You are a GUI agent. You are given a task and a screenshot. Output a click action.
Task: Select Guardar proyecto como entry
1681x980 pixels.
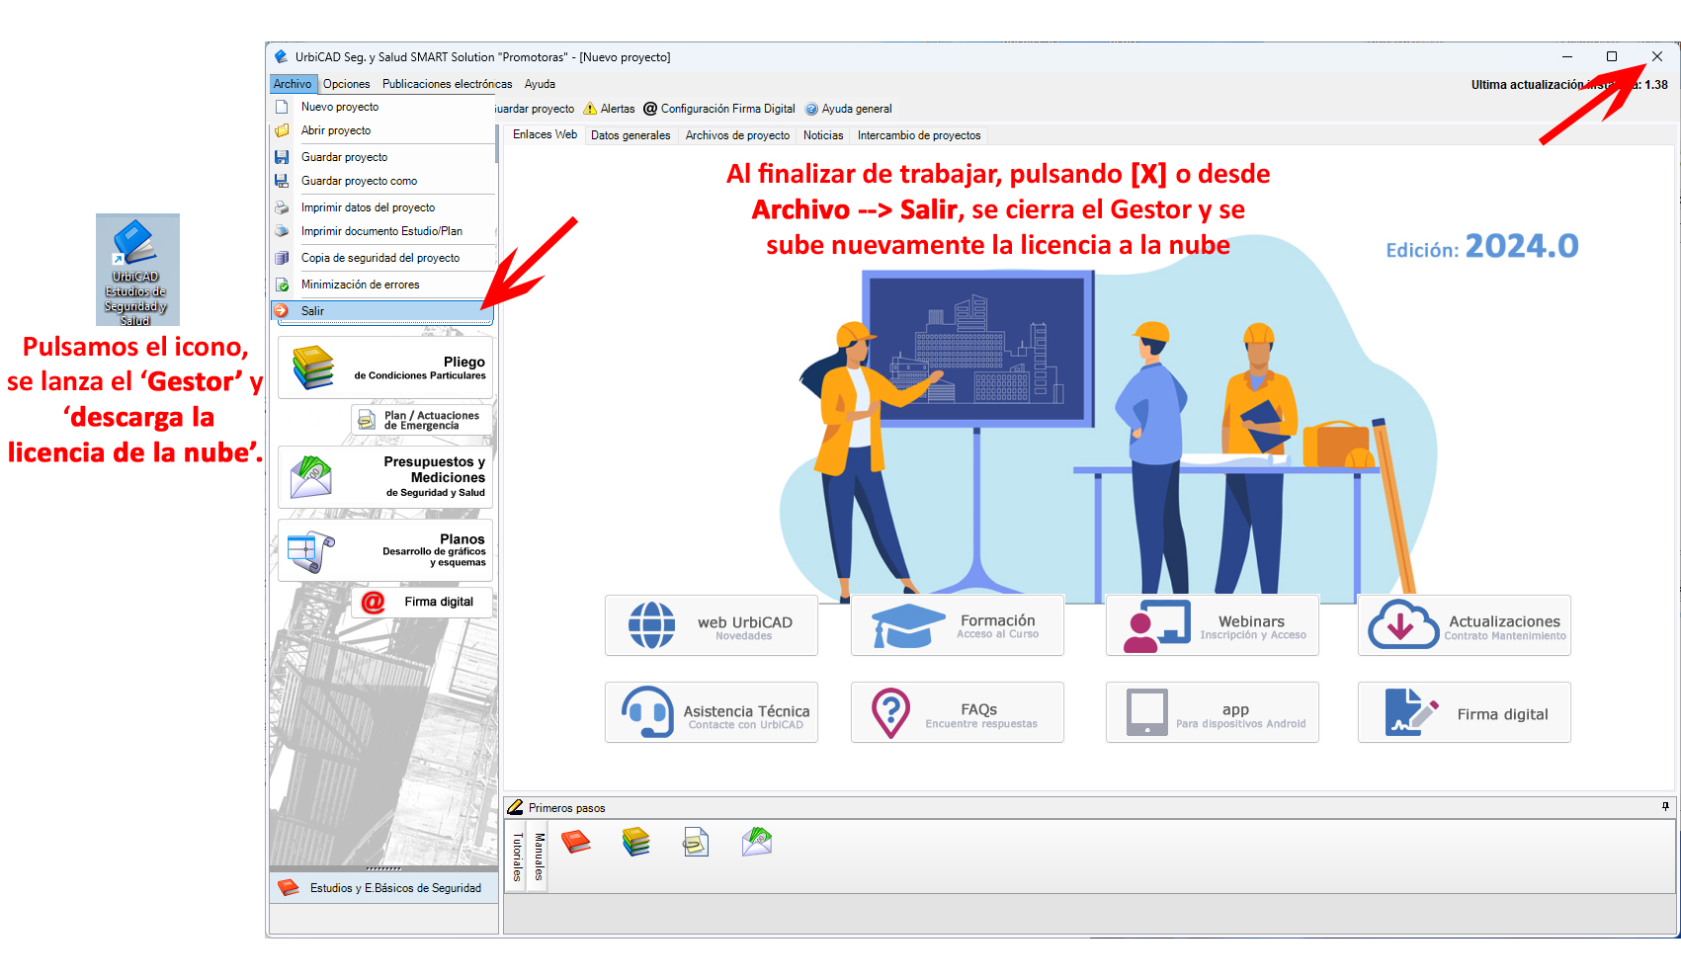point(383,181)
